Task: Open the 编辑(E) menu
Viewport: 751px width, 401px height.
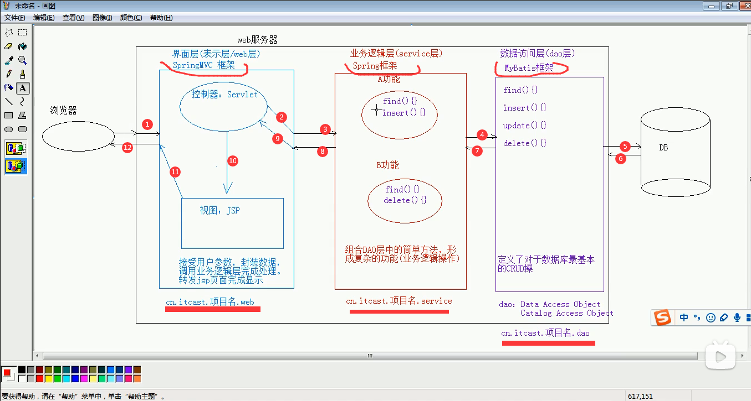Action: (44, 18)
